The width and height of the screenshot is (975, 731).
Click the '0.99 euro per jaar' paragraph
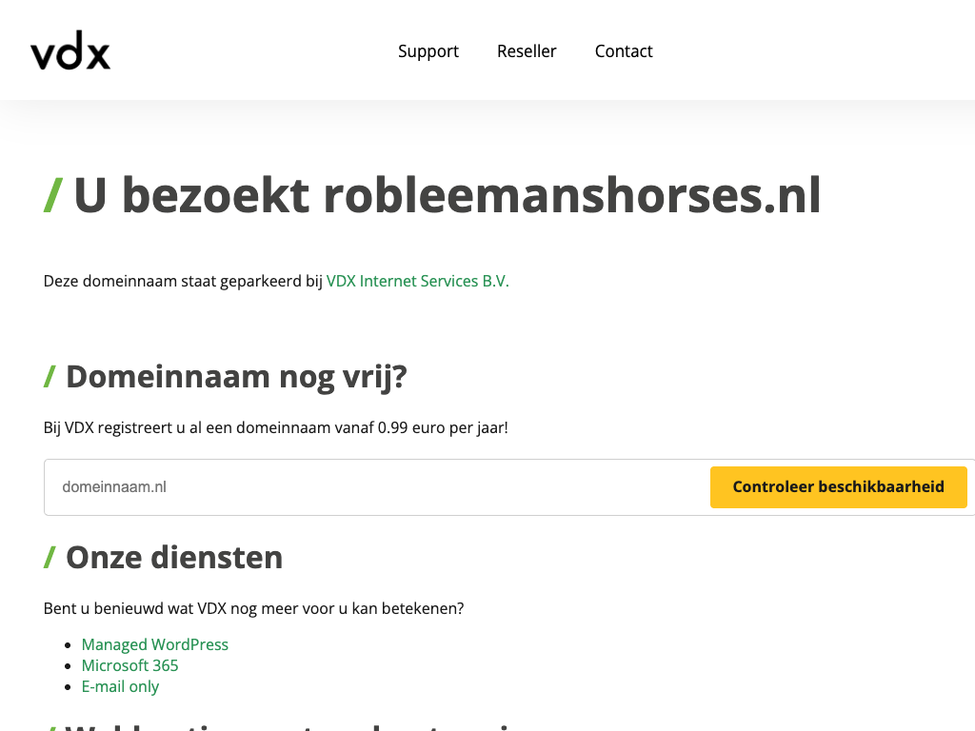coord(276,428)
